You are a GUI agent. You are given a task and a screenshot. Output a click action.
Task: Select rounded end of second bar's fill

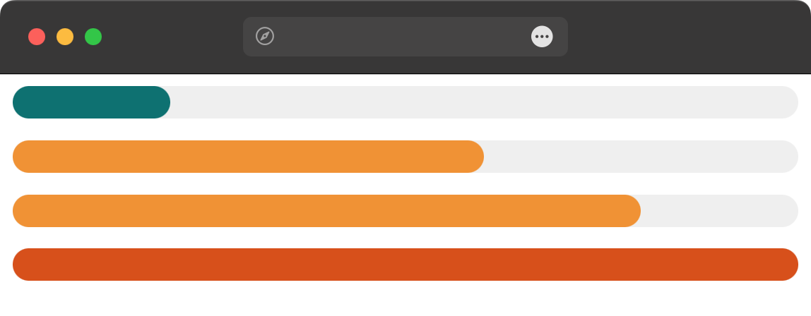tap(475, 157)
